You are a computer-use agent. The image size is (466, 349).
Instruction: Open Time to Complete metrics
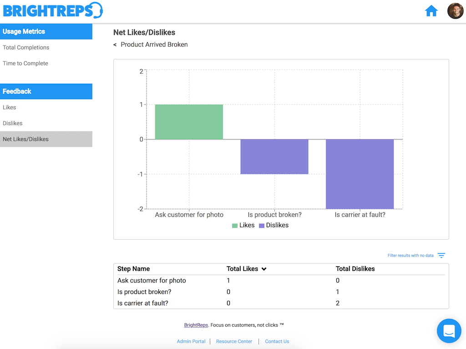tap(25, 63)
